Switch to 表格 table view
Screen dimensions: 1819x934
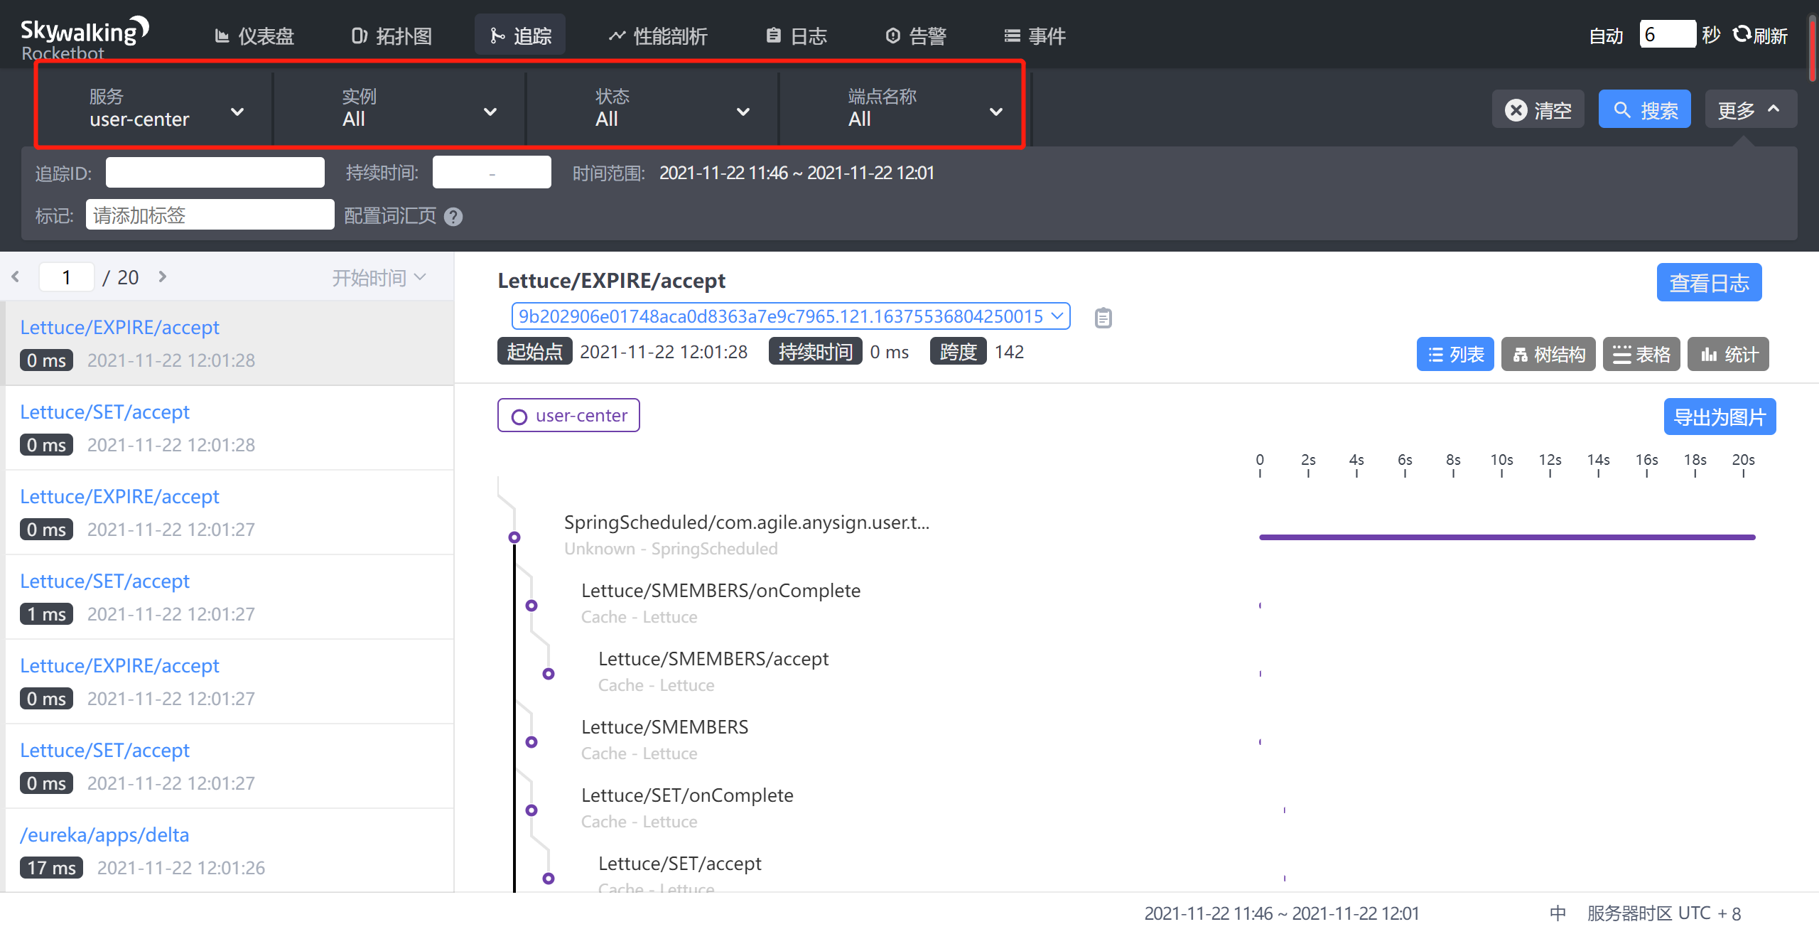(1641, 353)
